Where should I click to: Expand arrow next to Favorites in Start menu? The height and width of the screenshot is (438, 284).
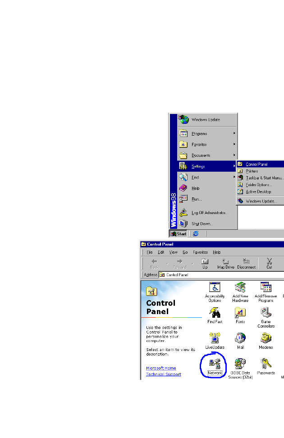click(234, 144)
